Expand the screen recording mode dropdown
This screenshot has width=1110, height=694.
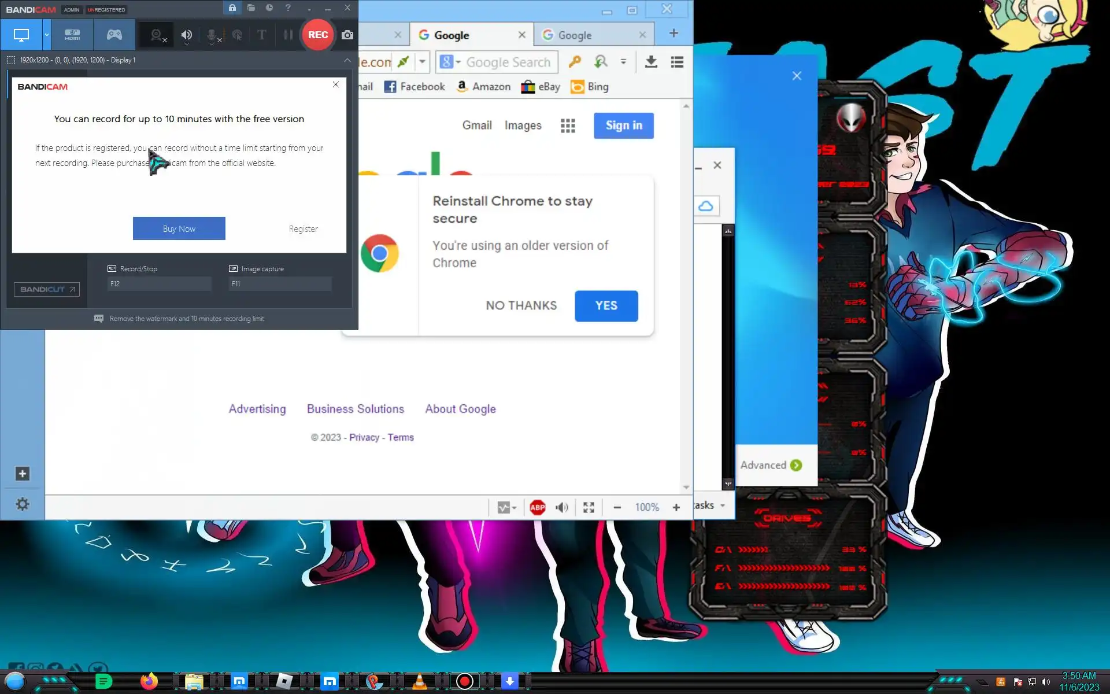47,35
